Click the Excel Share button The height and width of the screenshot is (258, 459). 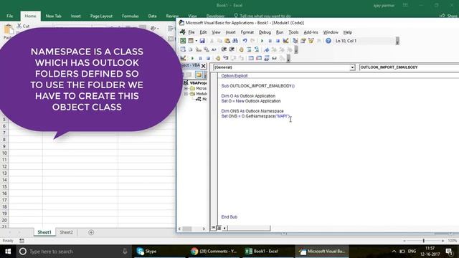(x=448, y=16)
